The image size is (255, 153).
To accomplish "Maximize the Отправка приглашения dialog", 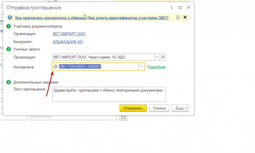I will tap(180, 8).
